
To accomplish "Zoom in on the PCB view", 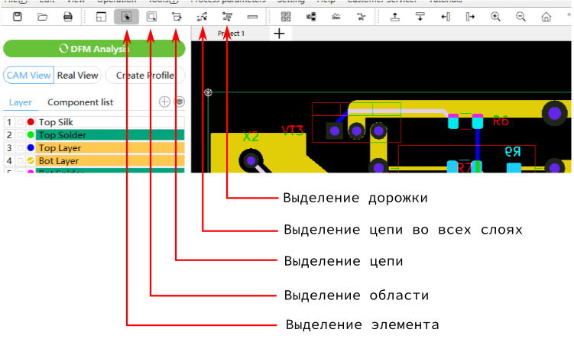I will point(495,16).
